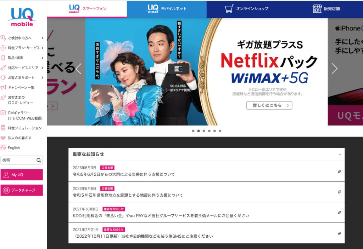This screenshot has height=249, width=363.
Task: Select the last carousel dot indicator
Action: click(x=220, y=131)
